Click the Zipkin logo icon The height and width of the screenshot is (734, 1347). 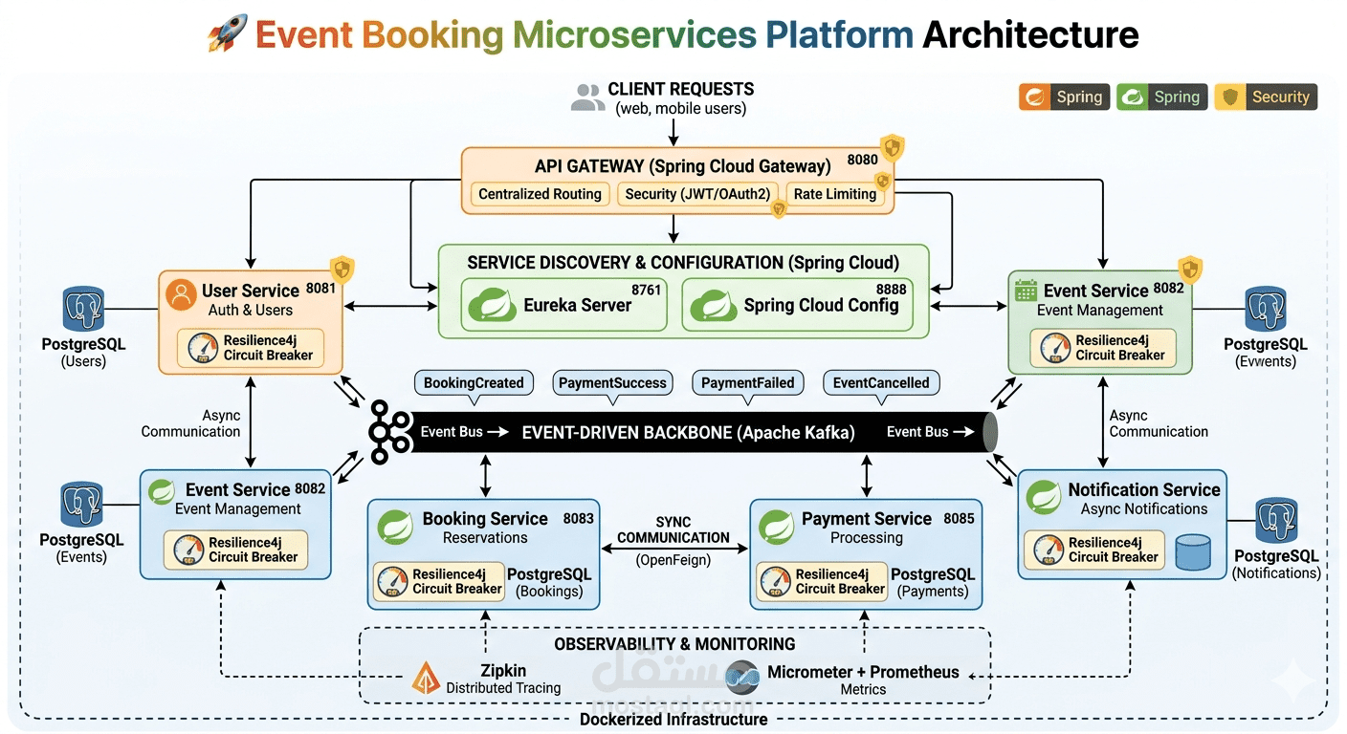(x=427, y=678)
